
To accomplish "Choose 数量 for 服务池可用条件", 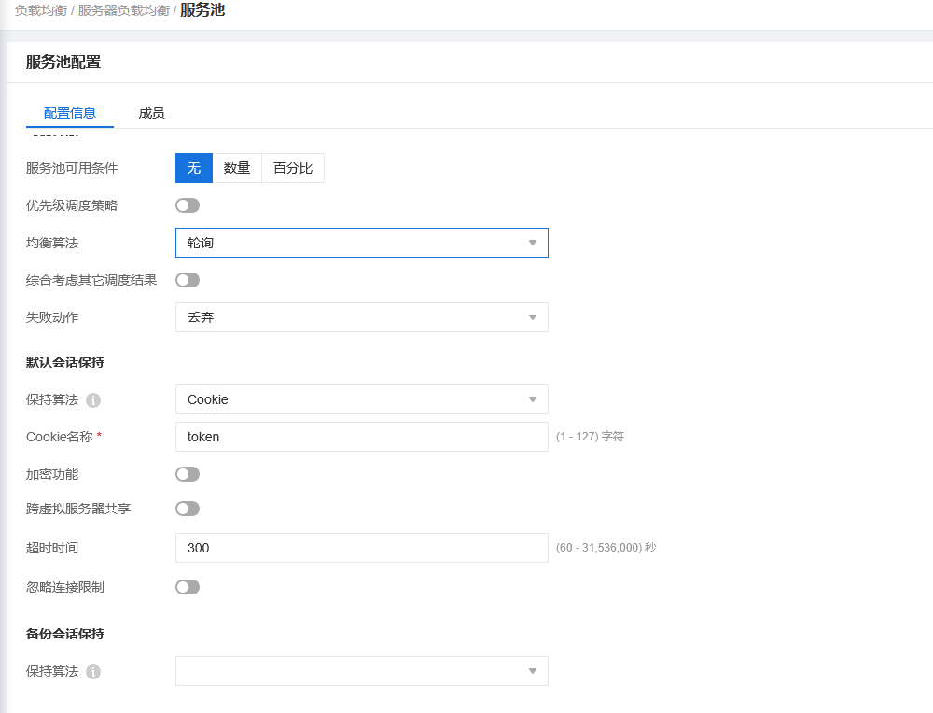I will coord(237,168).
